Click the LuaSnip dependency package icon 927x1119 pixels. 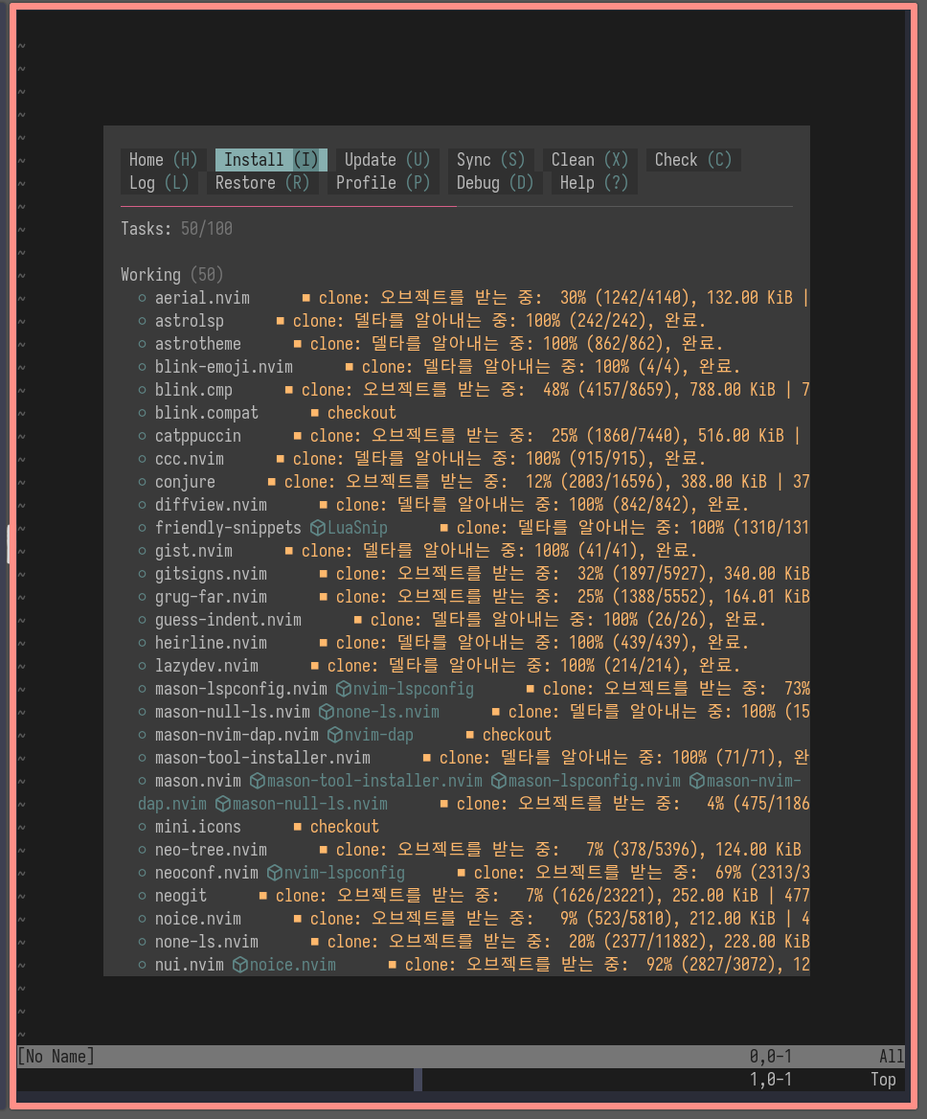tap(318, 528)
